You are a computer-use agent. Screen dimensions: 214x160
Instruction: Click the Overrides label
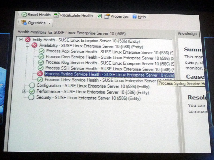coord(37,23)
